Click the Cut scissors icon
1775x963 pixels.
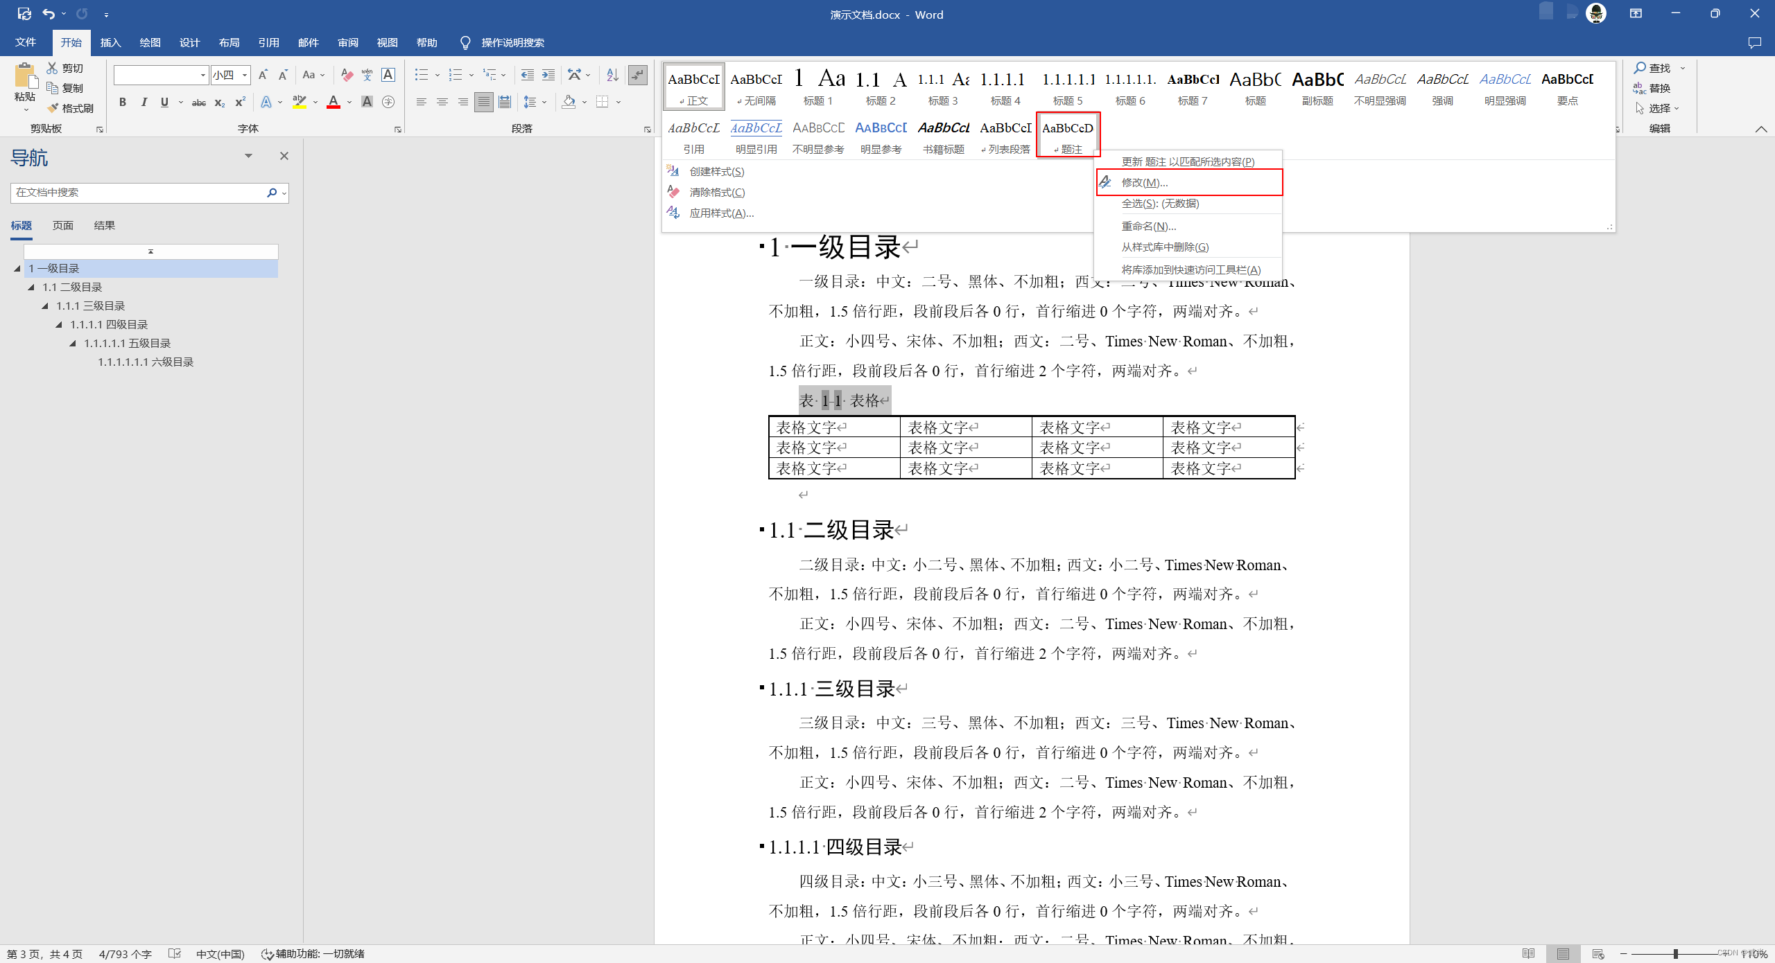52,68
